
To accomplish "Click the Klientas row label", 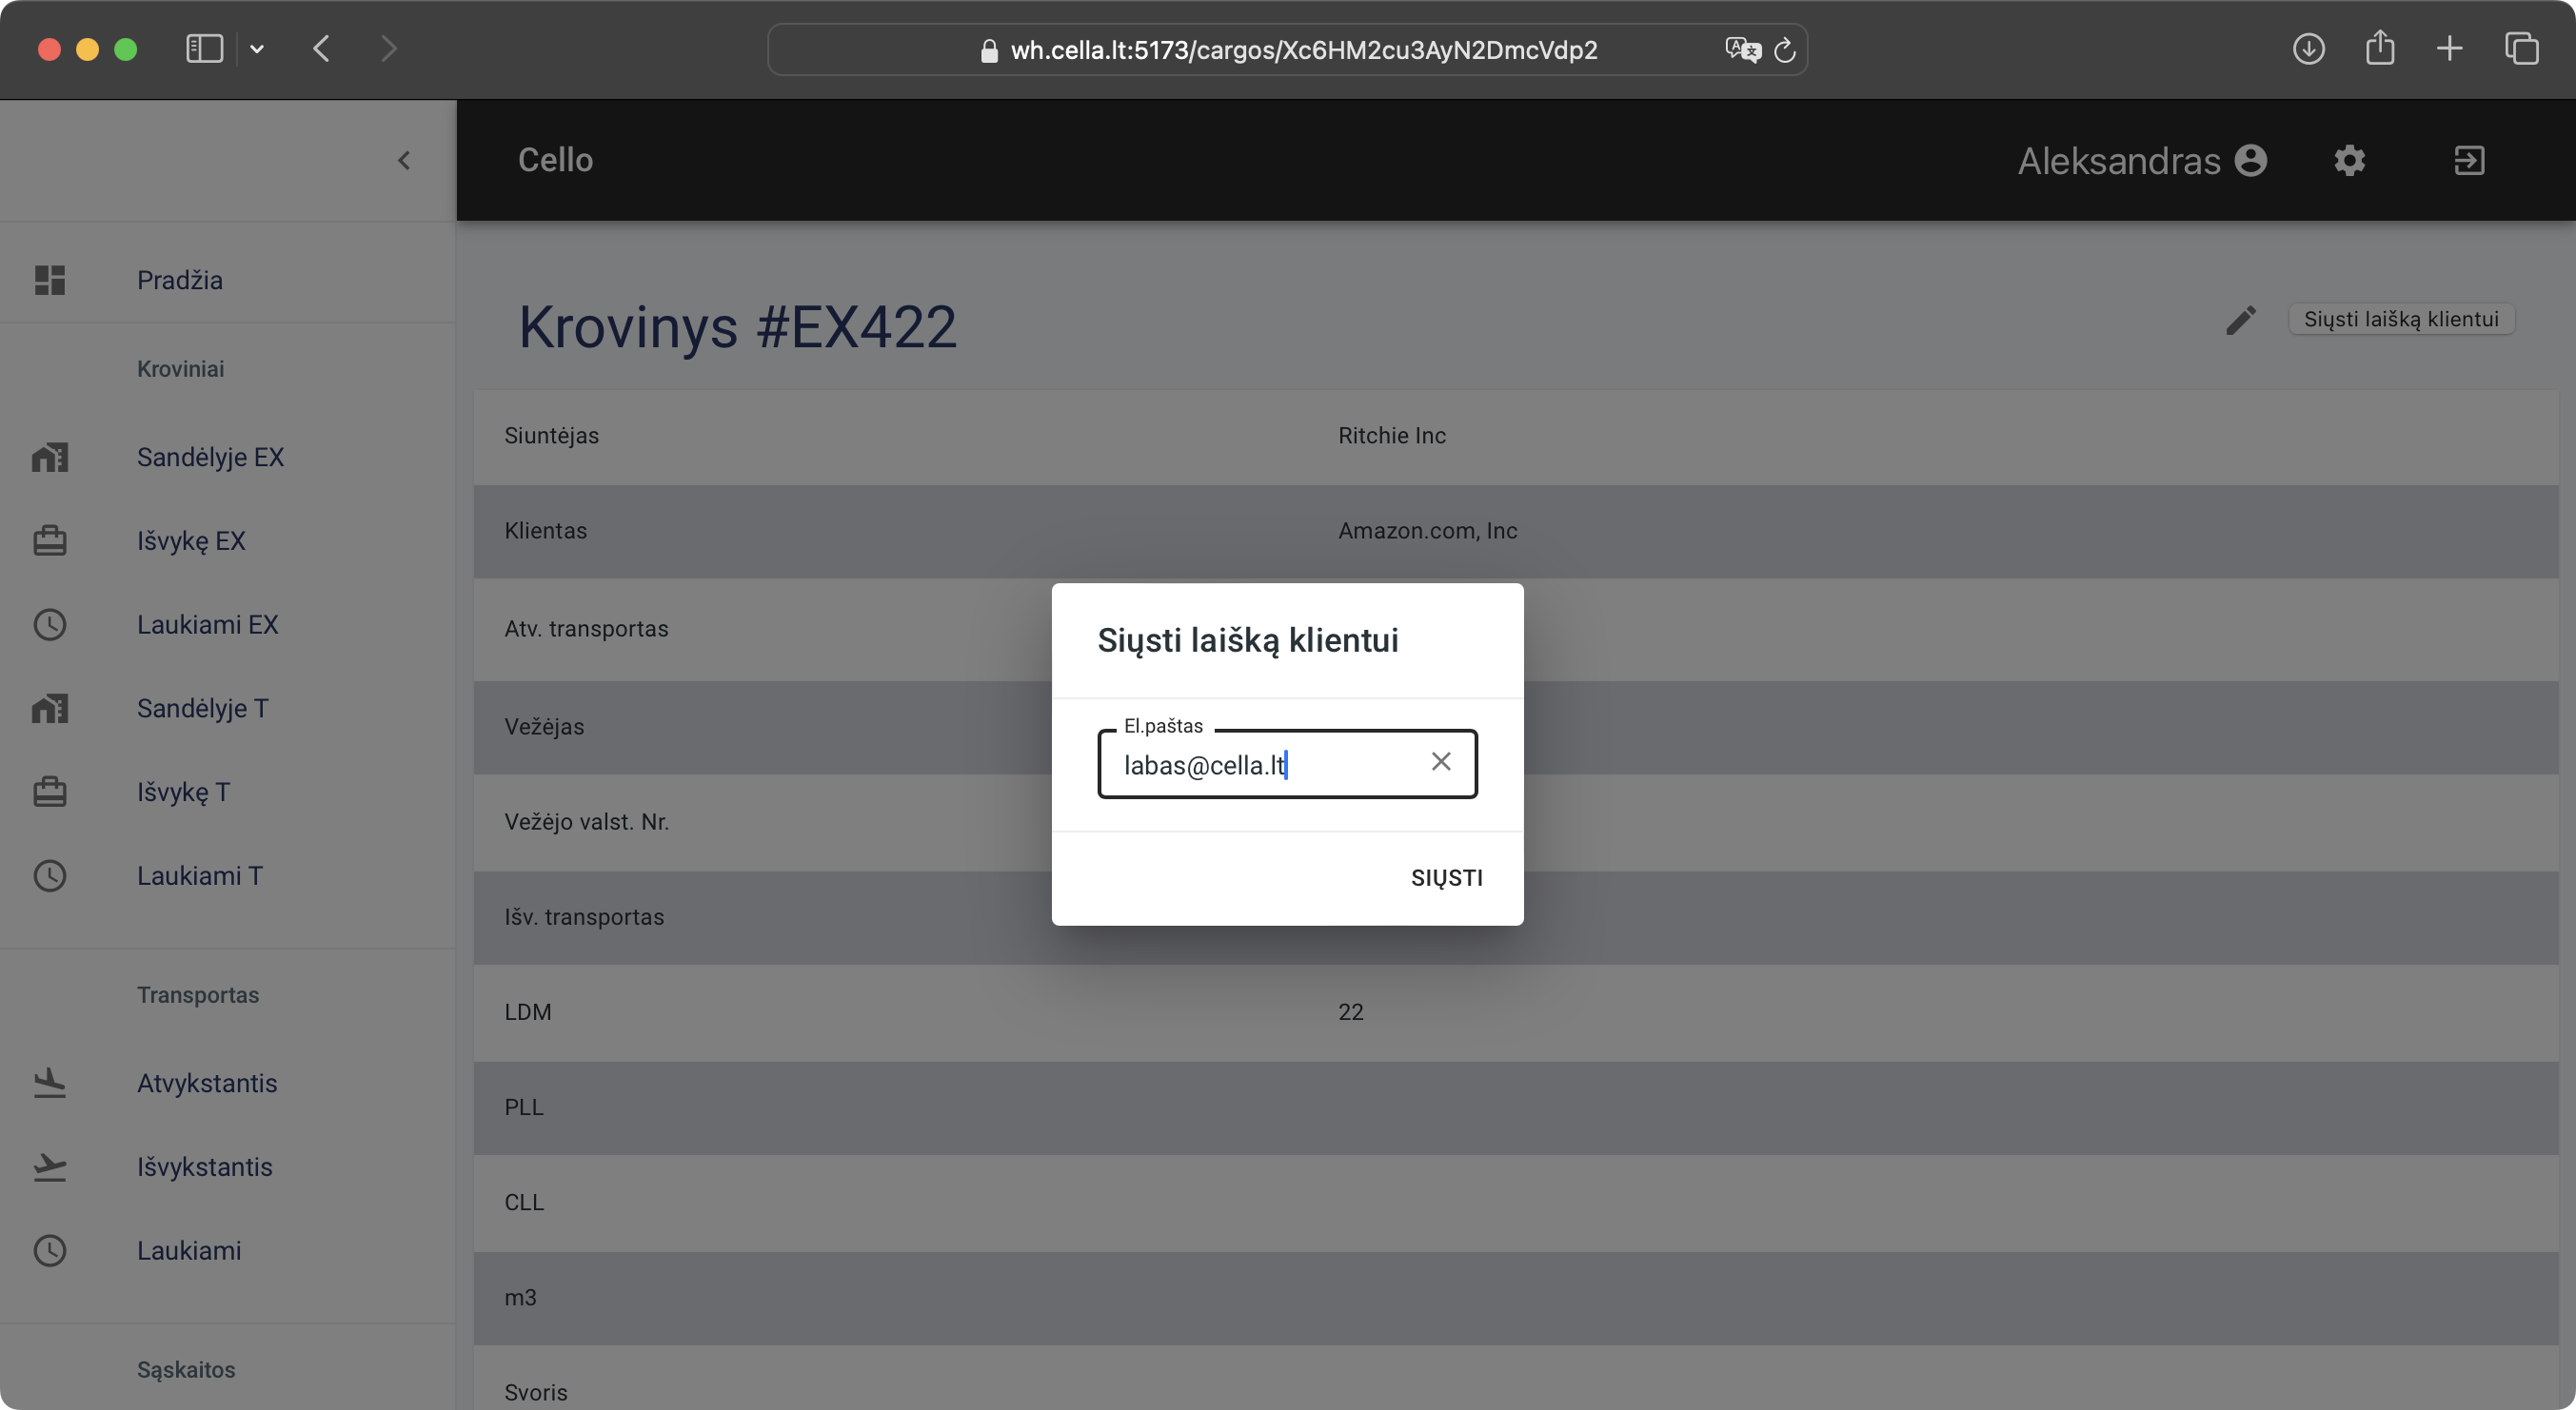I will 546,531.
